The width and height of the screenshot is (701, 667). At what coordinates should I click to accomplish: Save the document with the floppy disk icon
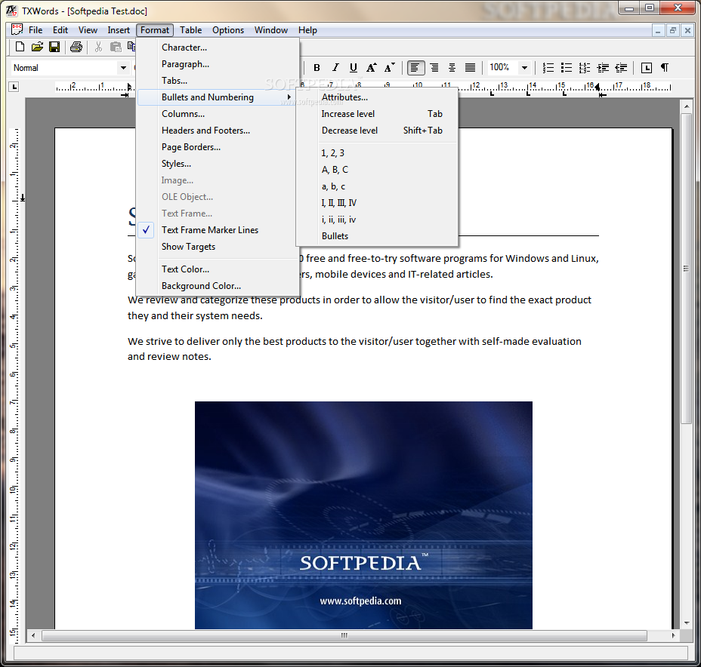point(54,47)
